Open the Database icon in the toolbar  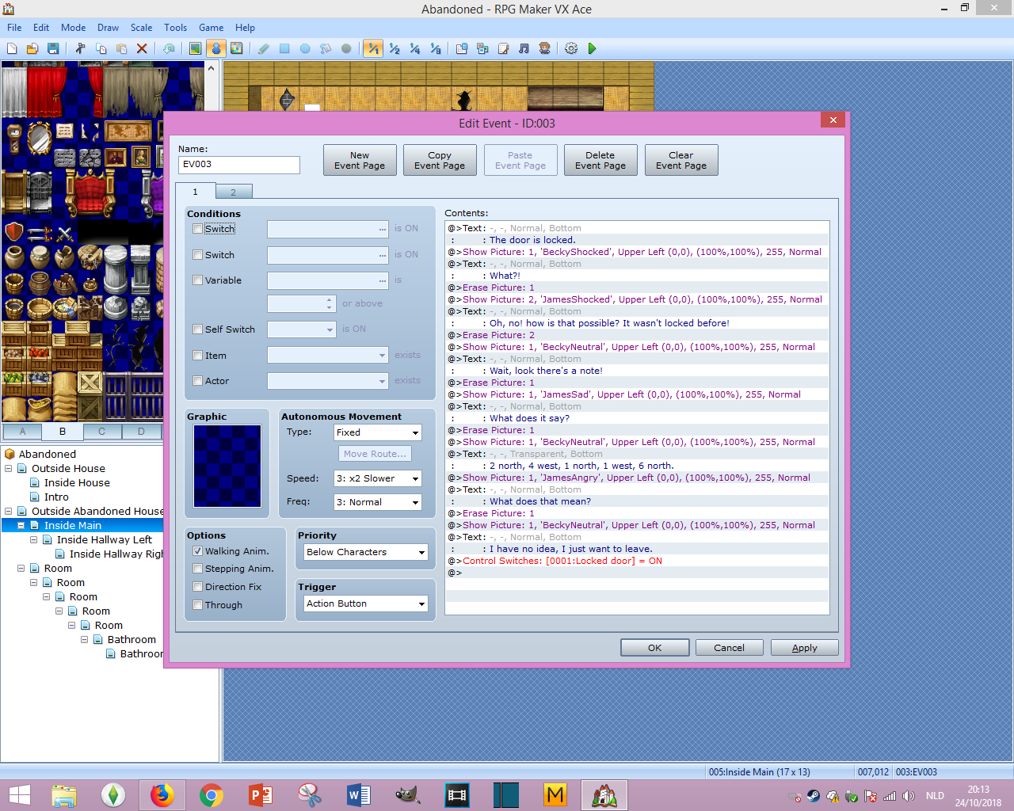tap(462, 49)
